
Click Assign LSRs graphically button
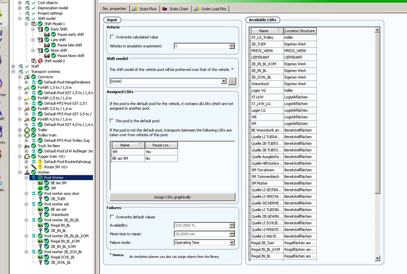pos(172,197)
